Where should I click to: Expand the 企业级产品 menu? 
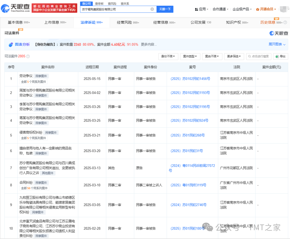(x=242, y=9)
